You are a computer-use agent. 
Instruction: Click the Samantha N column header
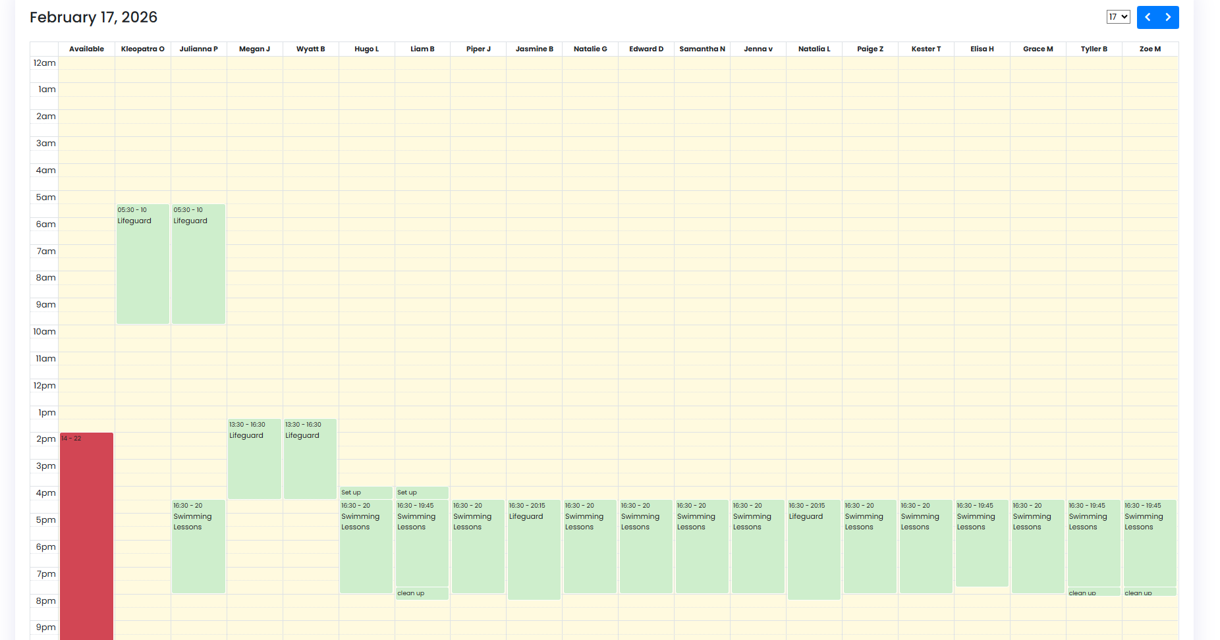coord(702,49)
